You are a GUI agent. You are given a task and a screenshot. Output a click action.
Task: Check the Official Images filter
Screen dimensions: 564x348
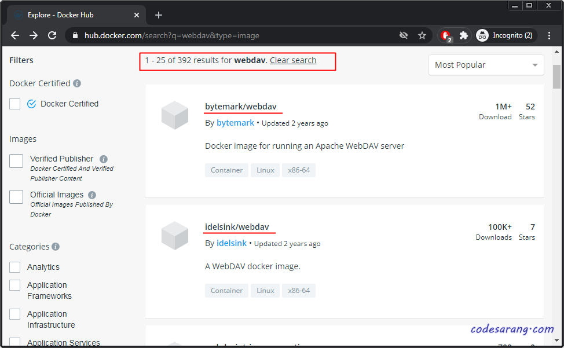(16, 197)
